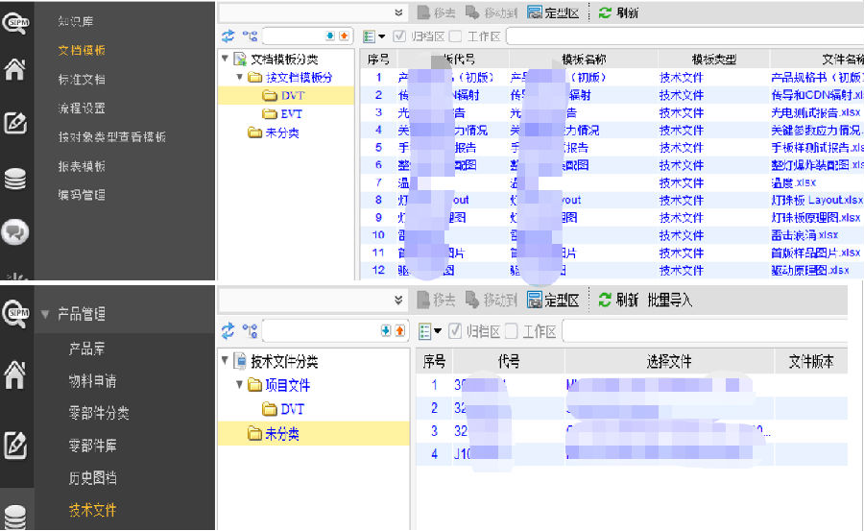Toggle 工作区 checkbox above the 选择文件 table
Screen dimensions: 864x531
(x=512, y=331)
